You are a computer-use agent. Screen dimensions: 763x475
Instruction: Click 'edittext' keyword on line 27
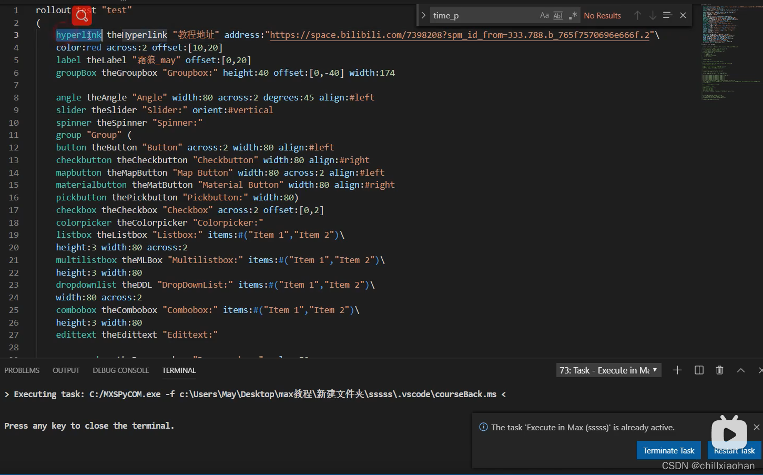pos(76,335)
